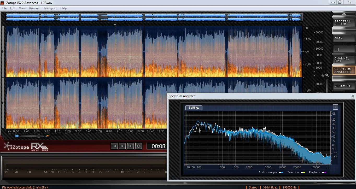356x189 pixels.
Task: Click the -60 label on analyzer dB scale
Action: (x=334, y=137)
